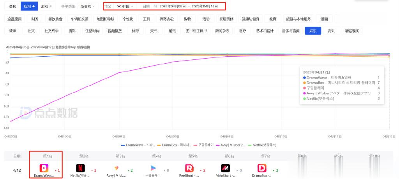Filter by 效率 category

[x=12, y=31]
